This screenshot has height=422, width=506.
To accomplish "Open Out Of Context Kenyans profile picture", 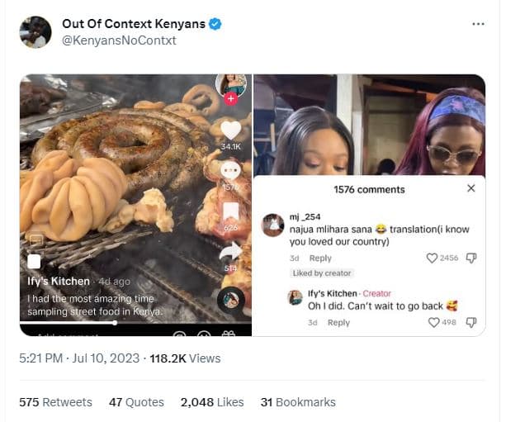I will (35, 31).
